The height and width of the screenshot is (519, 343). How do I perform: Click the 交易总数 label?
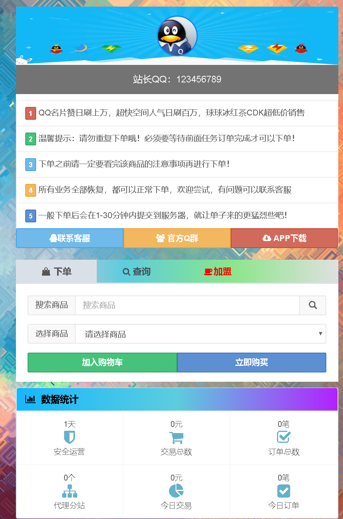point(176,452)
